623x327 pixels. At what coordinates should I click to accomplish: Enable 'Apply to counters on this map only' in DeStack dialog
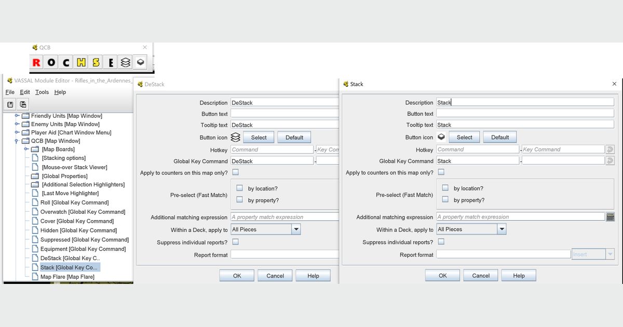click(x=235, y=172)
